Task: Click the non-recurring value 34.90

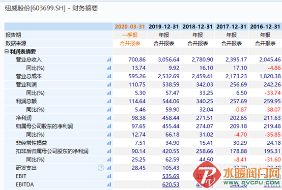Action: [x=172, y=143]
